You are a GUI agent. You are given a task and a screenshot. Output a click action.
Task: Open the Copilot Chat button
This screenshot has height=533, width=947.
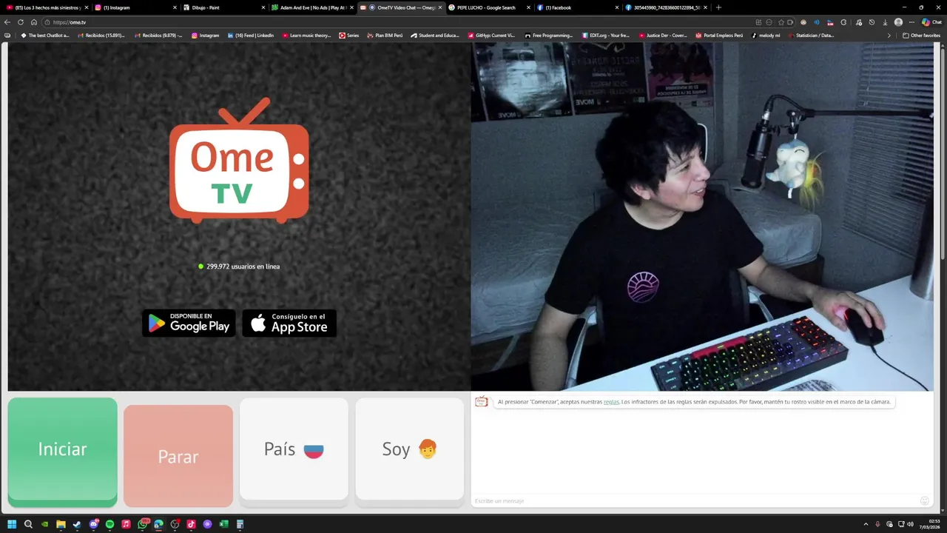931,22
